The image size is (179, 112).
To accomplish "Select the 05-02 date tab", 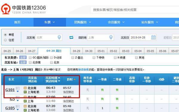I will pyautogui.click(x=113, y=51).
